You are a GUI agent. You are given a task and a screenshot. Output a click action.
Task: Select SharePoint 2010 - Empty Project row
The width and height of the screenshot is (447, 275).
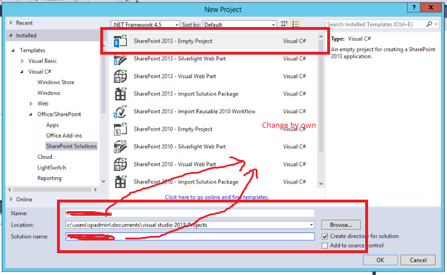click(213, 129)
